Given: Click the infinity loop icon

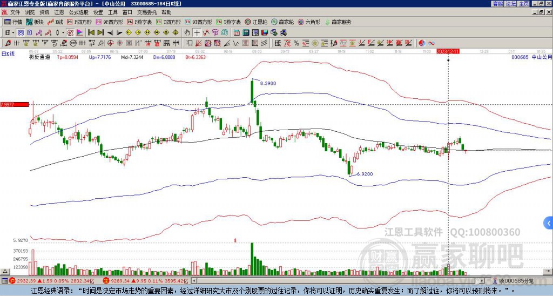Looking at the screenshot, I should 431,43.
